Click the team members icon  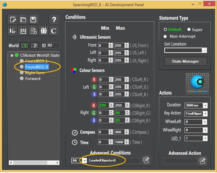point(44,31)
